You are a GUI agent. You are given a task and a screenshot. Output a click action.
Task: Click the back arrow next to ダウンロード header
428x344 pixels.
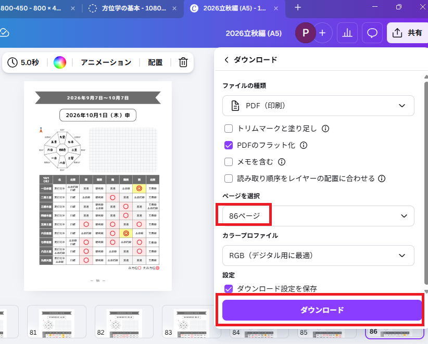(x=226, y=60)
